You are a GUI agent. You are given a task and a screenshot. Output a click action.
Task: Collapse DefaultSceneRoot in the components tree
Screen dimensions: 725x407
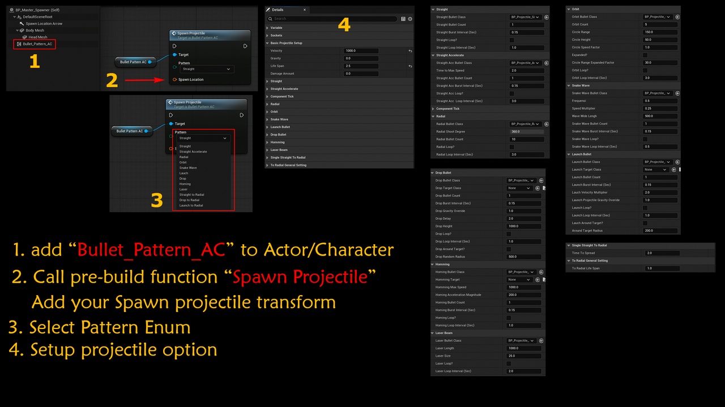tap(15, 17)
